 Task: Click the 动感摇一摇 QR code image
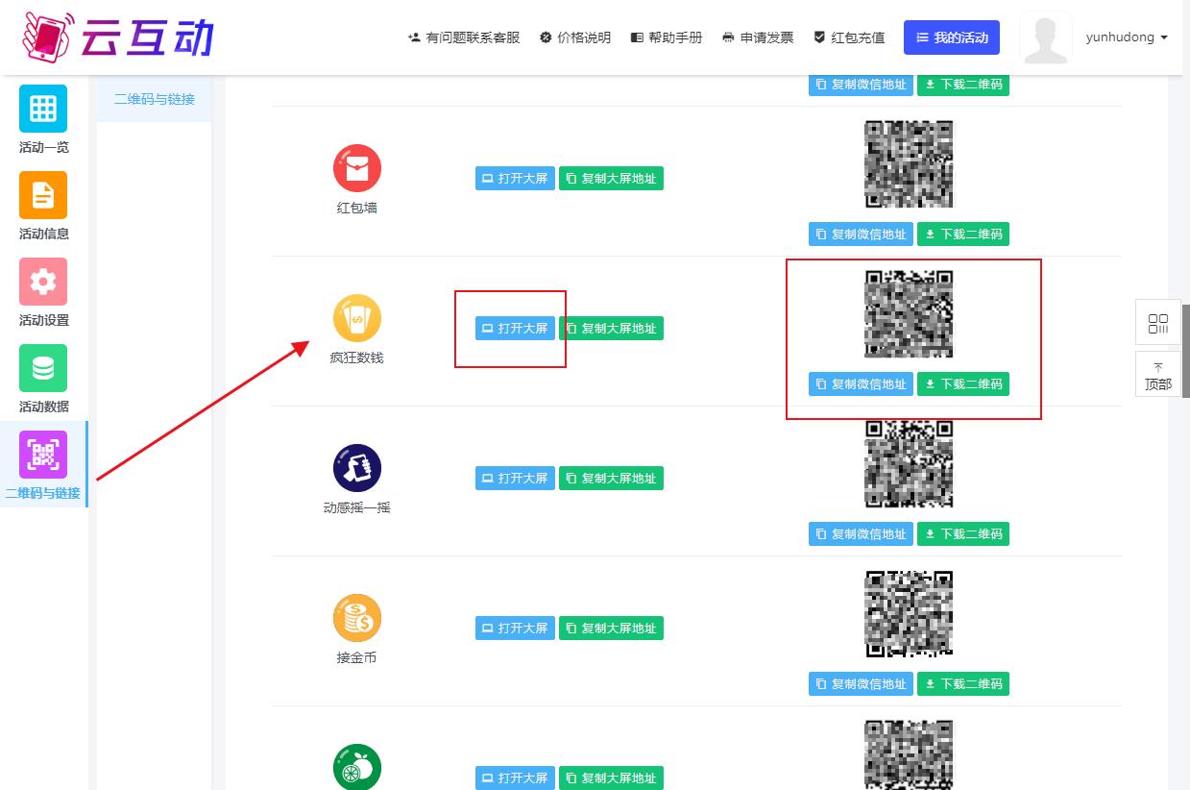(909, 463)
